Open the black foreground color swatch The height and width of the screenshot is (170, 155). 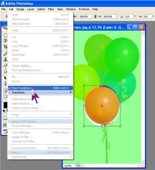point(6,105)
